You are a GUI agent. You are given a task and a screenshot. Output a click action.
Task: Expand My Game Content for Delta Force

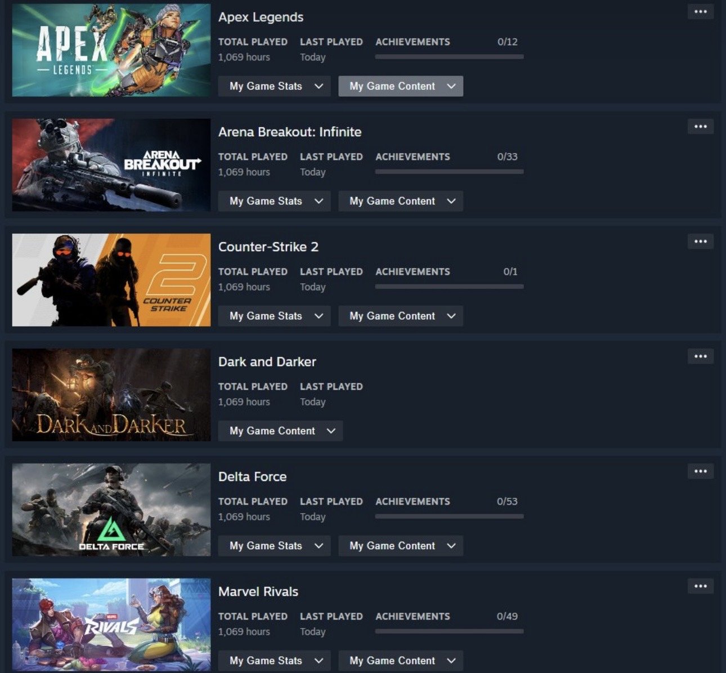click(x=401, y=546)
